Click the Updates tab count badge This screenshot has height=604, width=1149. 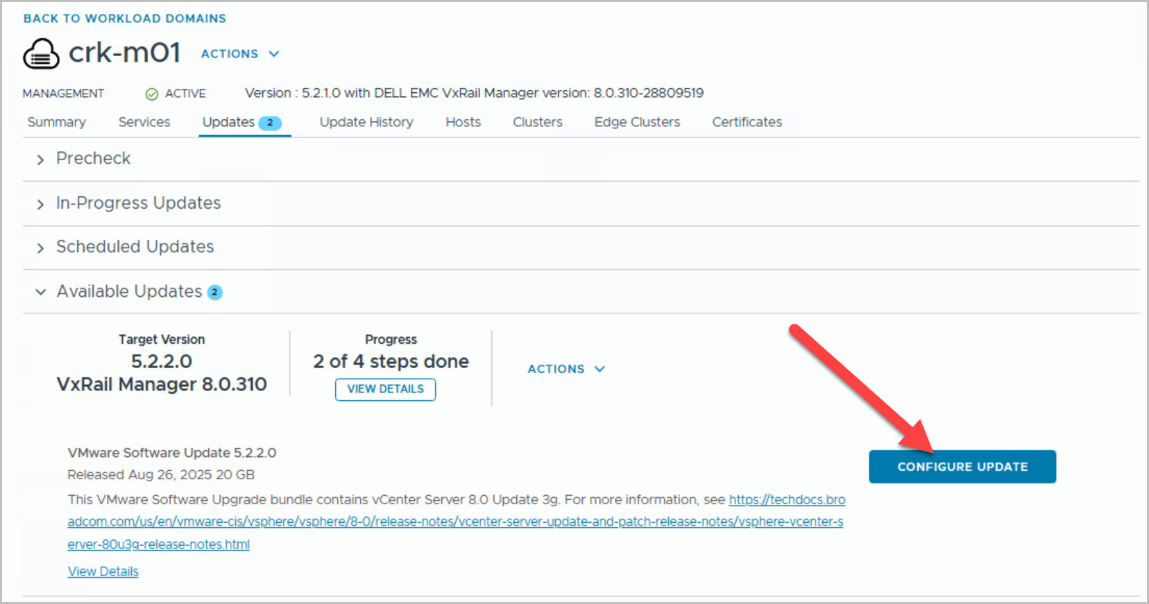270,123
